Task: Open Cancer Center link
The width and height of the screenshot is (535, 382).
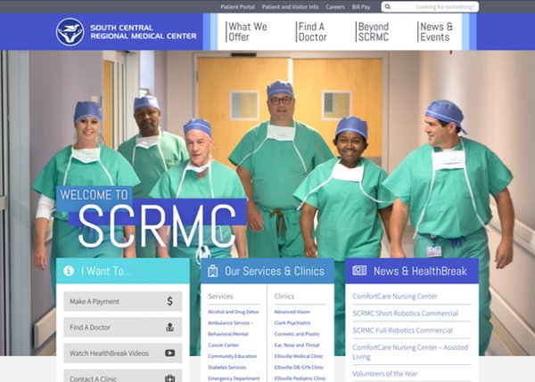Action: (x=224, y=345)
